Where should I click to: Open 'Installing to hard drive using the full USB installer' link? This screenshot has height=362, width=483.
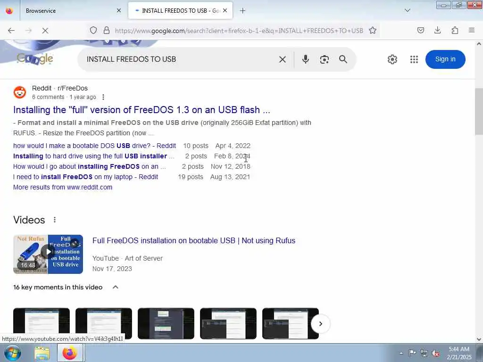click(94, 156)
